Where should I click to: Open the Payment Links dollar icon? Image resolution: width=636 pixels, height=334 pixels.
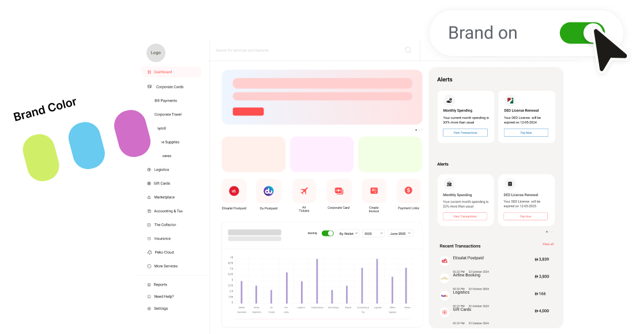[x=408, y=191]
